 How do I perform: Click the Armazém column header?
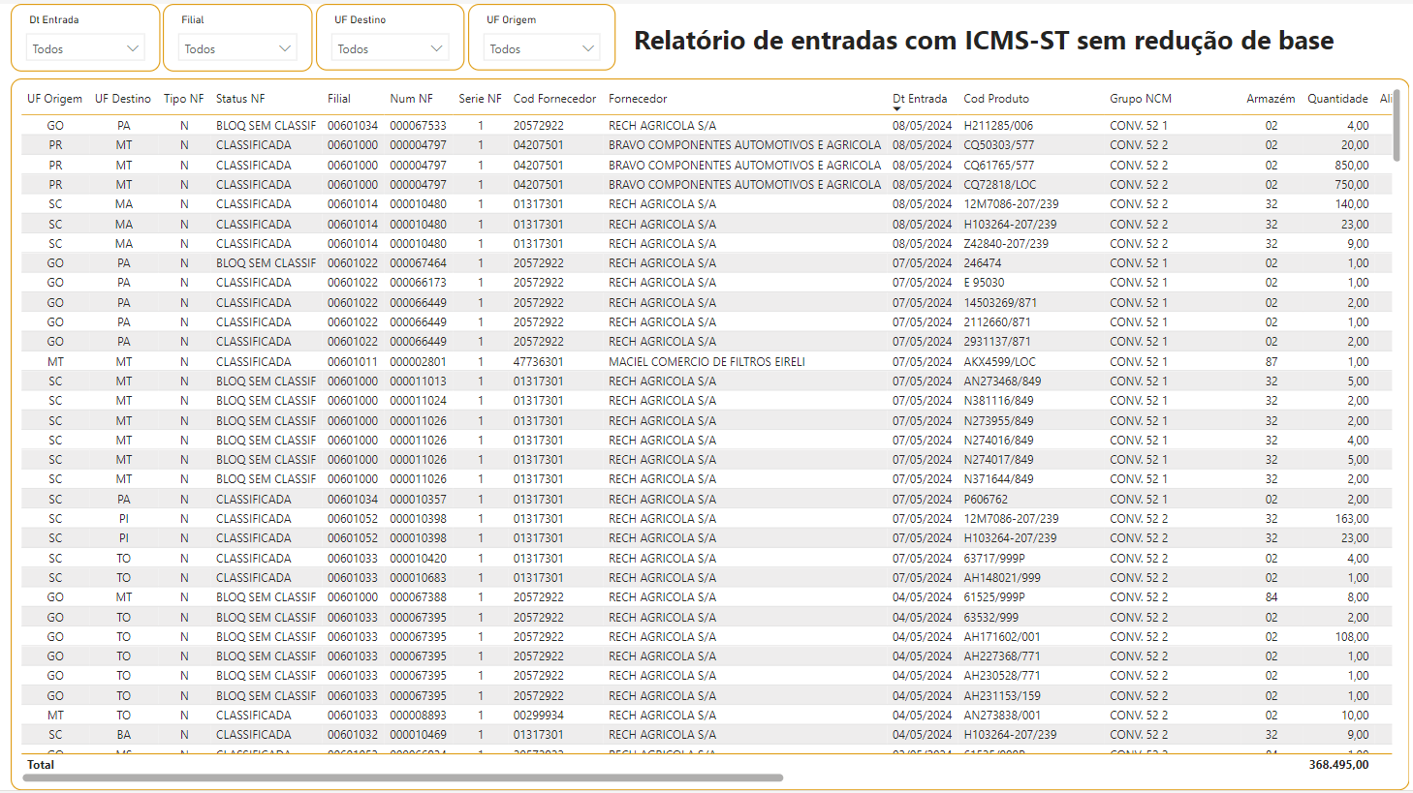(x=1271, y=99)
